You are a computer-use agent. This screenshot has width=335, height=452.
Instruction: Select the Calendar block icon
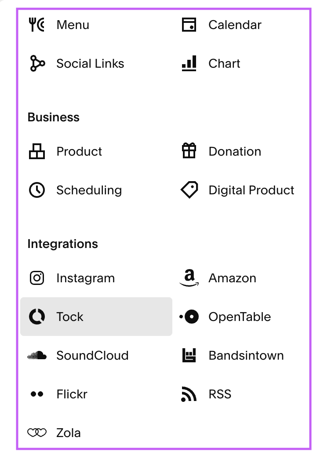[x=189, y=25]
